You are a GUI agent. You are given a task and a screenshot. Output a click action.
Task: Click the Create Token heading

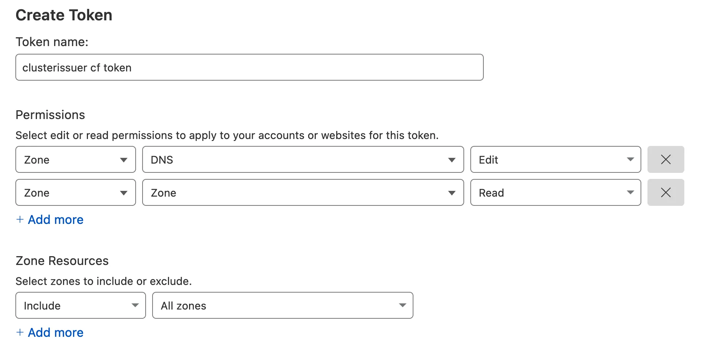point(64,15)
